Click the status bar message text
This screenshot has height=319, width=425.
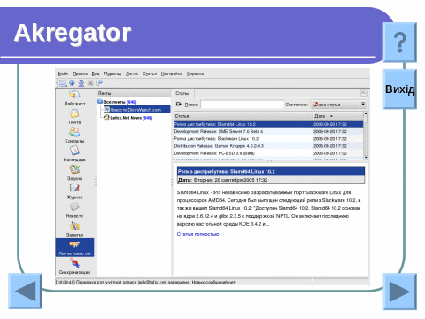pos(146,282)
